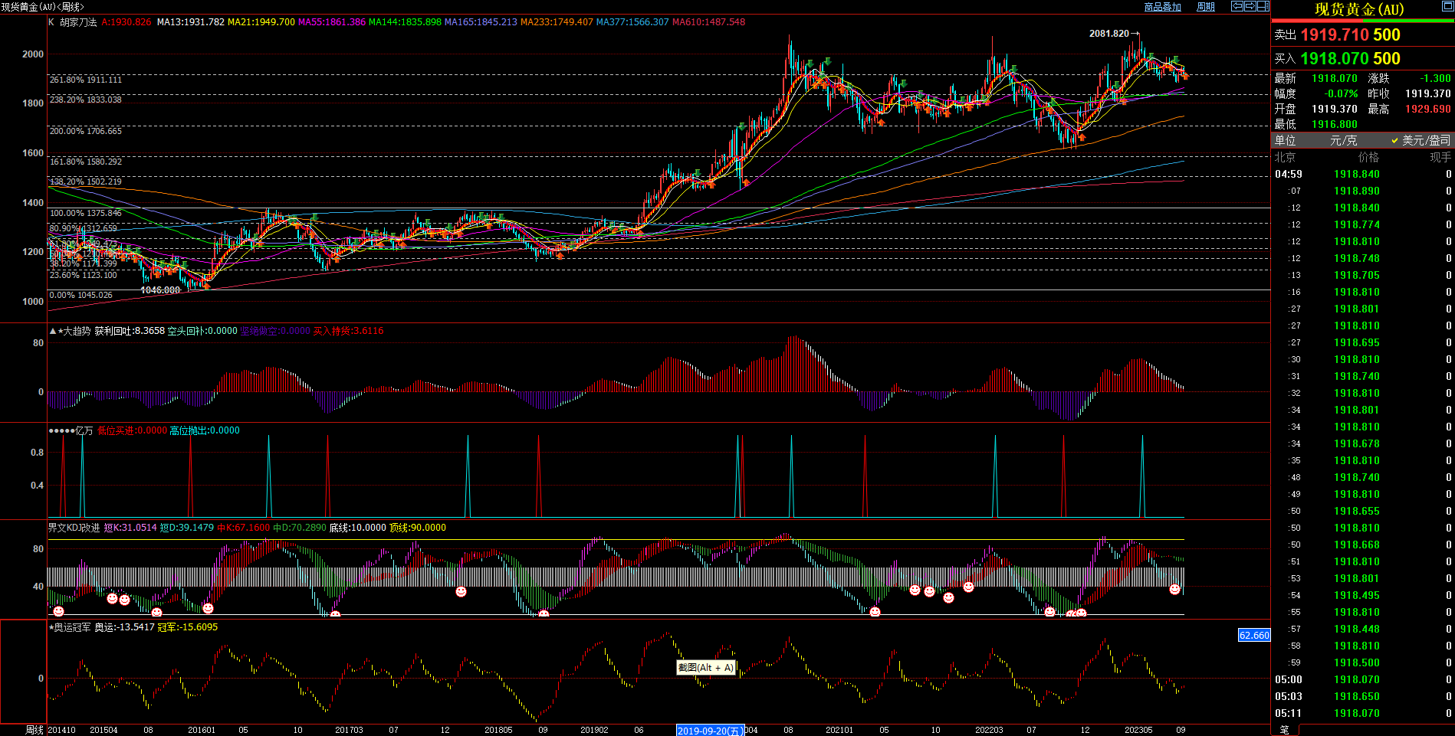Click the split-window layout icon
This screenshot has height=736, width=1455.
pos(1263,6)
